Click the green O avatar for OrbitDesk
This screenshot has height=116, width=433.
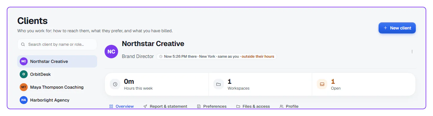click(x=24, y=74)
